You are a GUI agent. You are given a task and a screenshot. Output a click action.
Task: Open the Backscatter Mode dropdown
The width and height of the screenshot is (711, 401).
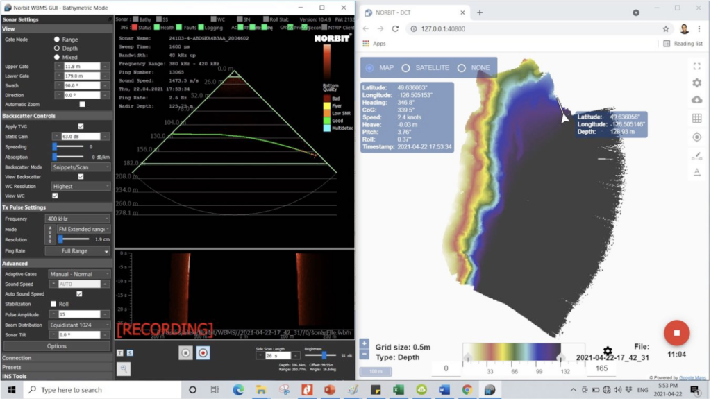coord(81,167)
